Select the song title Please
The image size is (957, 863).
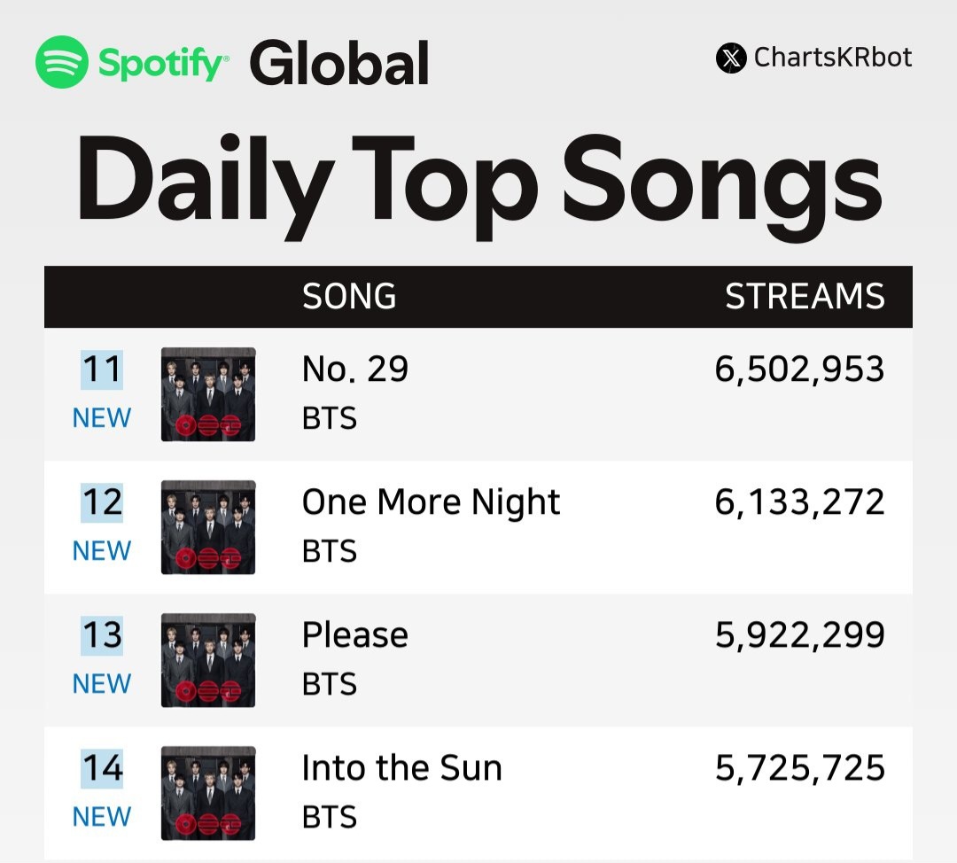coord(355,635)
